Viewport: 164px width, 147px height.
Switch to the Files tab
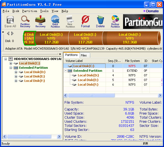click(x=84, y=55)
